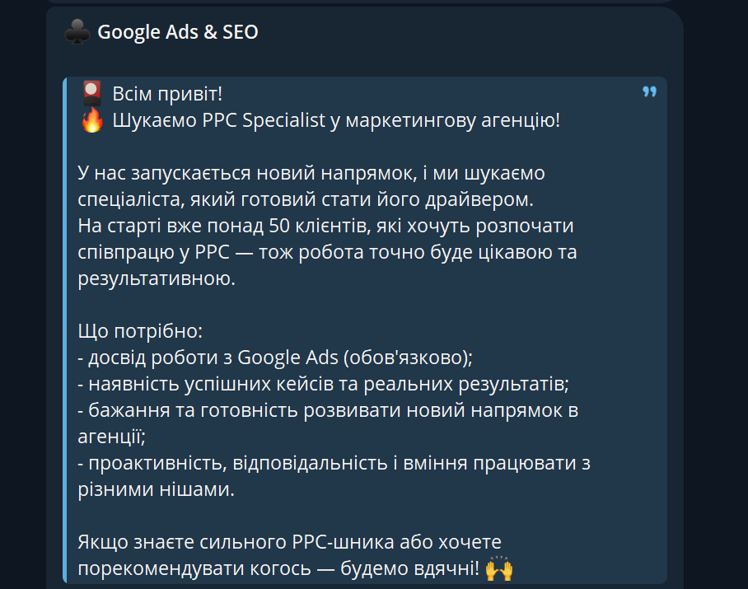Click the "У нас запускається новий напрямок" sentence

click(311, 173)
